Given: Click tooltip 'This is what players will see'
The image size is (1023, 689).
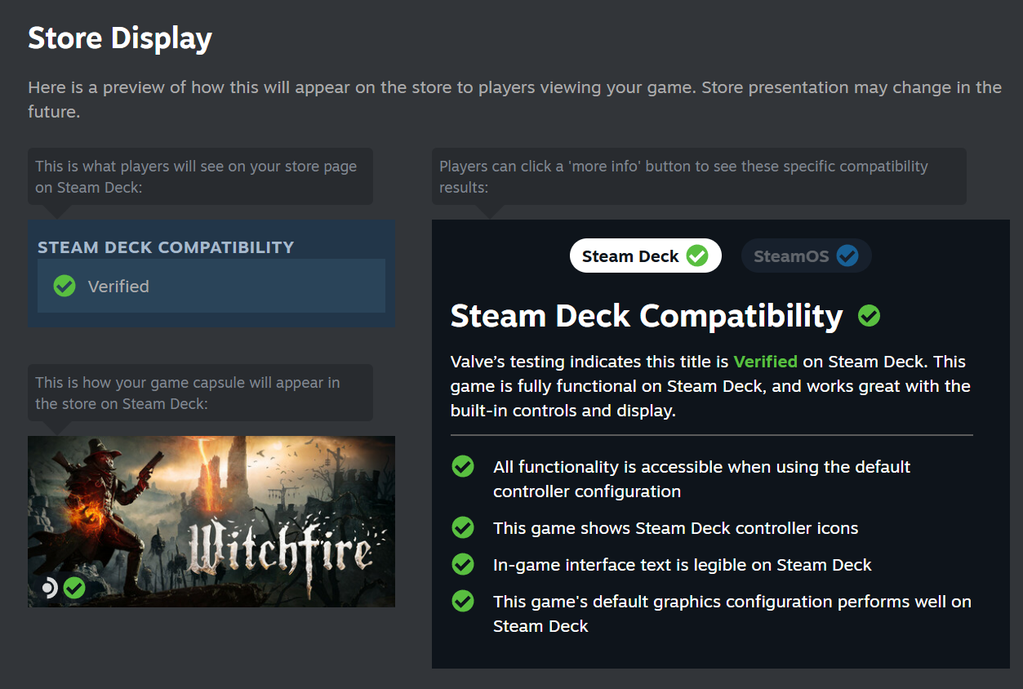Looking at the screenshot, I should pos(200,176).
